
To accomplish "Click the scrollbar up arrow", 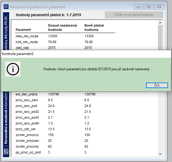I will click(160, 23).
